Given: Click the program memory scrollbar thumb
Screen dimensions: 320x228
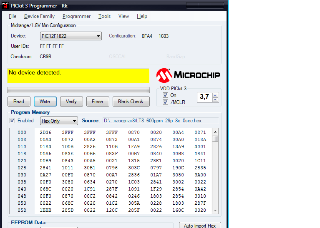Looking at the screenshot, I should point(215,139).
